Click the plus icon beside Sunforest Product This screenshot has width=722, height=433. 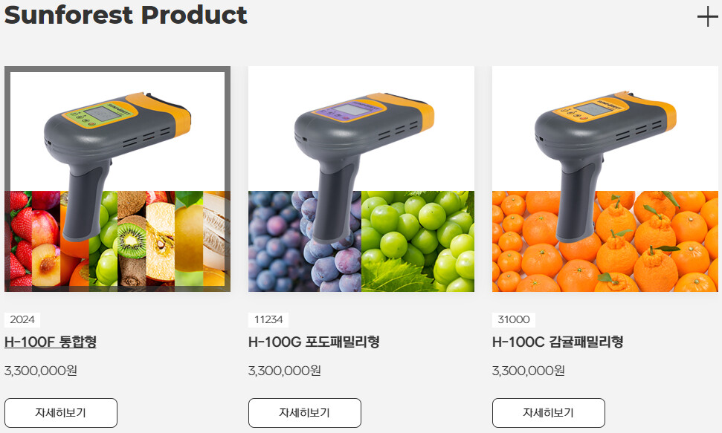click(707, 18)
